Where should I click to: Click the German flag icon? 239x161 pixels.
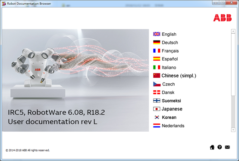pyautogui.click(x=157, y=42)
